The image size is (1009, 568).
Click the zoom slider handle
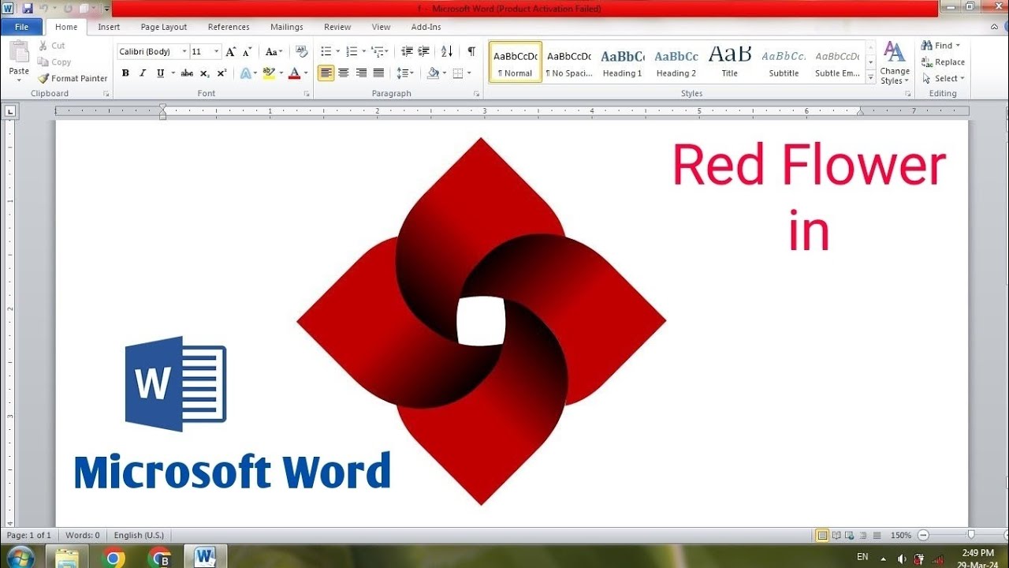pyautogui.click(x=970, y=536)
